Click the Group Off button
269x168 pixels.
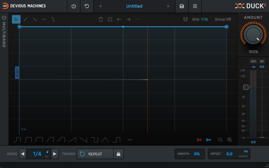[x=223, y=19]
